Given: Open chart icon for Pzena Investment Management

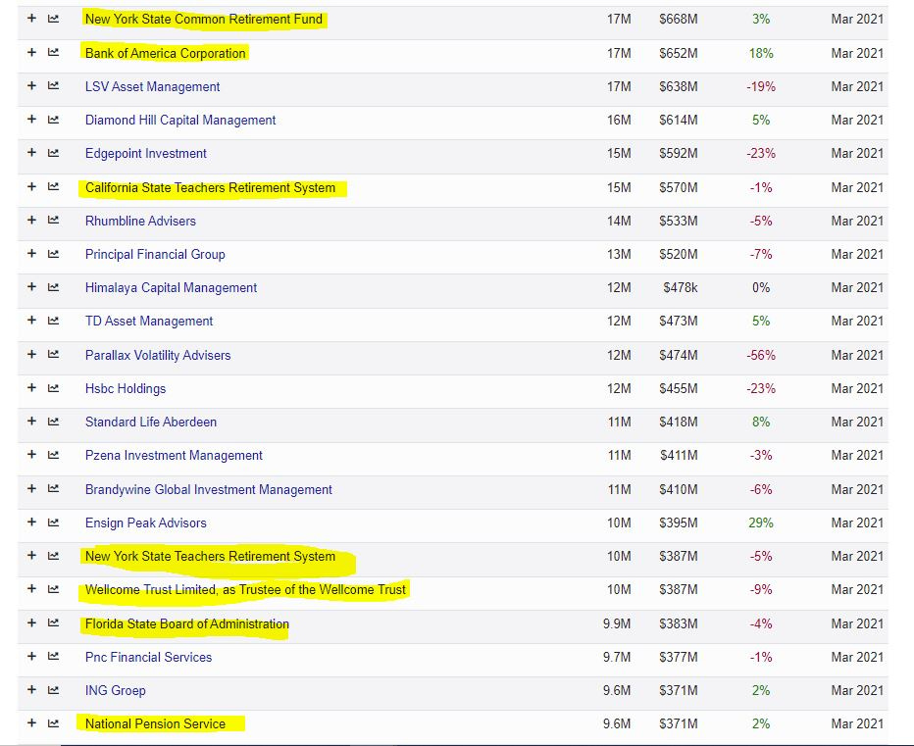Looking at the screenshot, I should click(x=53, y=455).
